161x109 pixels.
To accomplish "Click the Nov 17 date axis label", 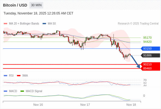I will point(85,105).
